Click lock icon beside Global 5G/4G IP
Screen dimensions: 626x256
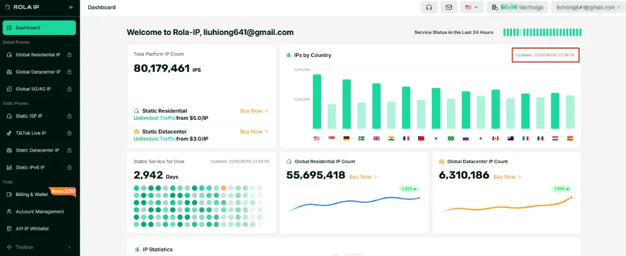(69, 89)
